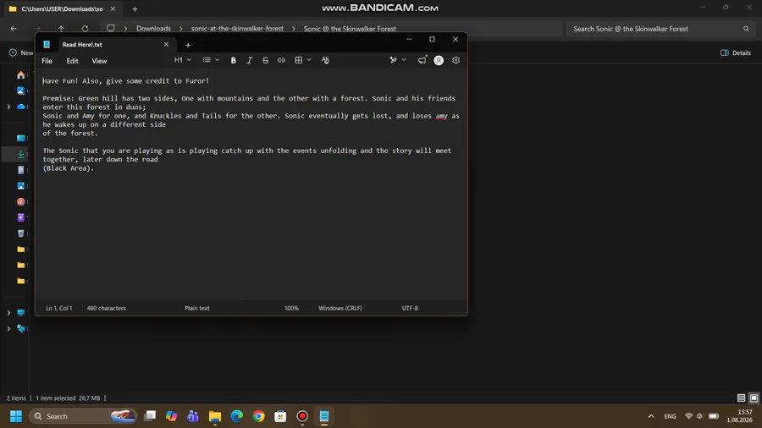Click Sonic @ the Skinwalker Forest breadcrumb
Viewport: 762px width, 428px height.
(x=350, y=29)
